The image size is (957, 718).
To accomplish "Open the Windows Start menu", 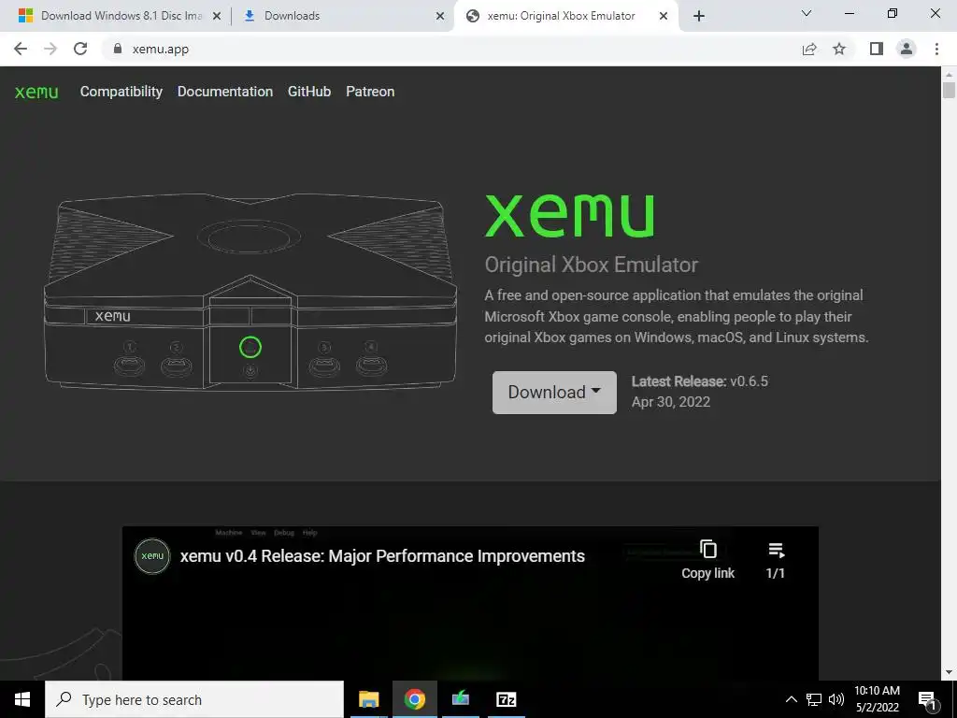I will click(x=22, y=699).
